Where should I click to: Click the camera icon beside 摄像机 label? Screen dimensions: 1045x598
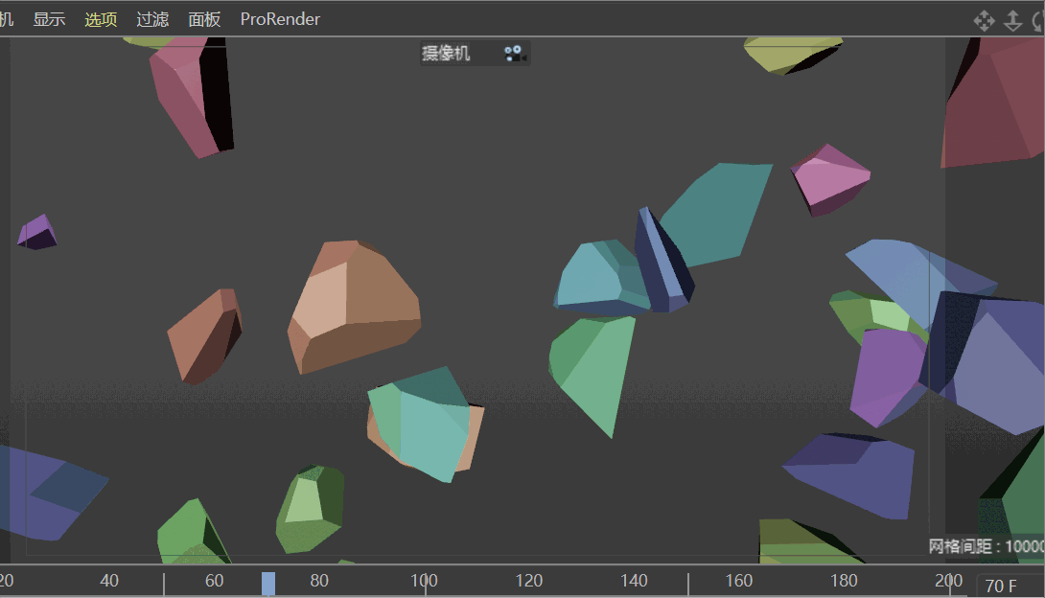pyautogui.click(x=515, y=54)
